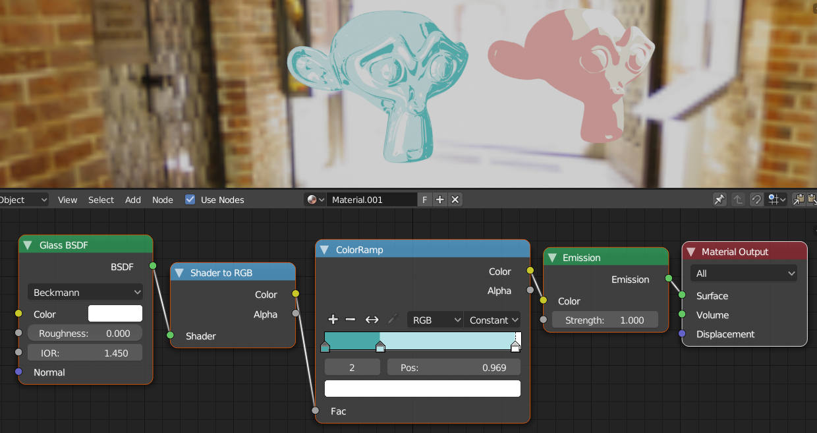817x433 pixels.
Task: Collapse the Shader to RGB node
Action: (179, 273)
